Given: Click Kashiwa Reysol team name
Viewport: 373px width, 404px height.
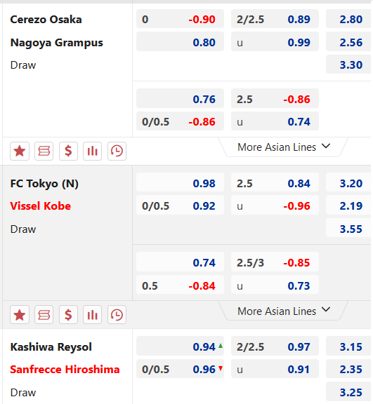Looking at the screenshot, I should pyautogui.click(x=51, y=347).
